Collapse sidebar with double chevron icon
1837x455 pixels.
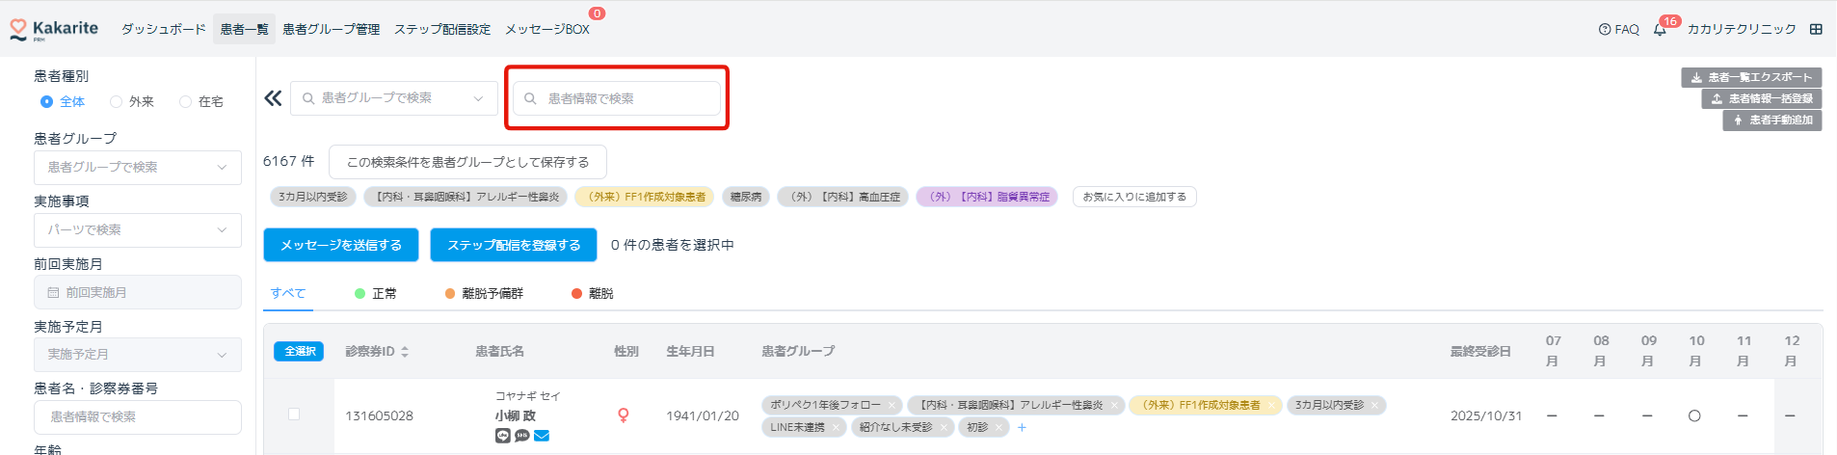click(274, 98)
